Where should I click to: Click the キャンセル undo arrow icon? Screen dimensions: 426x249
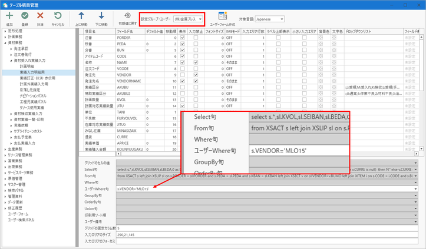pyautogui.click(x=57, y=15)
